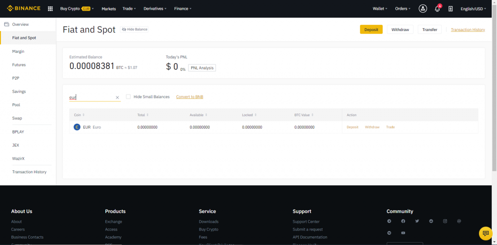497x245 pixels.
Task: Sort by Locked column arrows
Action: point(255,115)
